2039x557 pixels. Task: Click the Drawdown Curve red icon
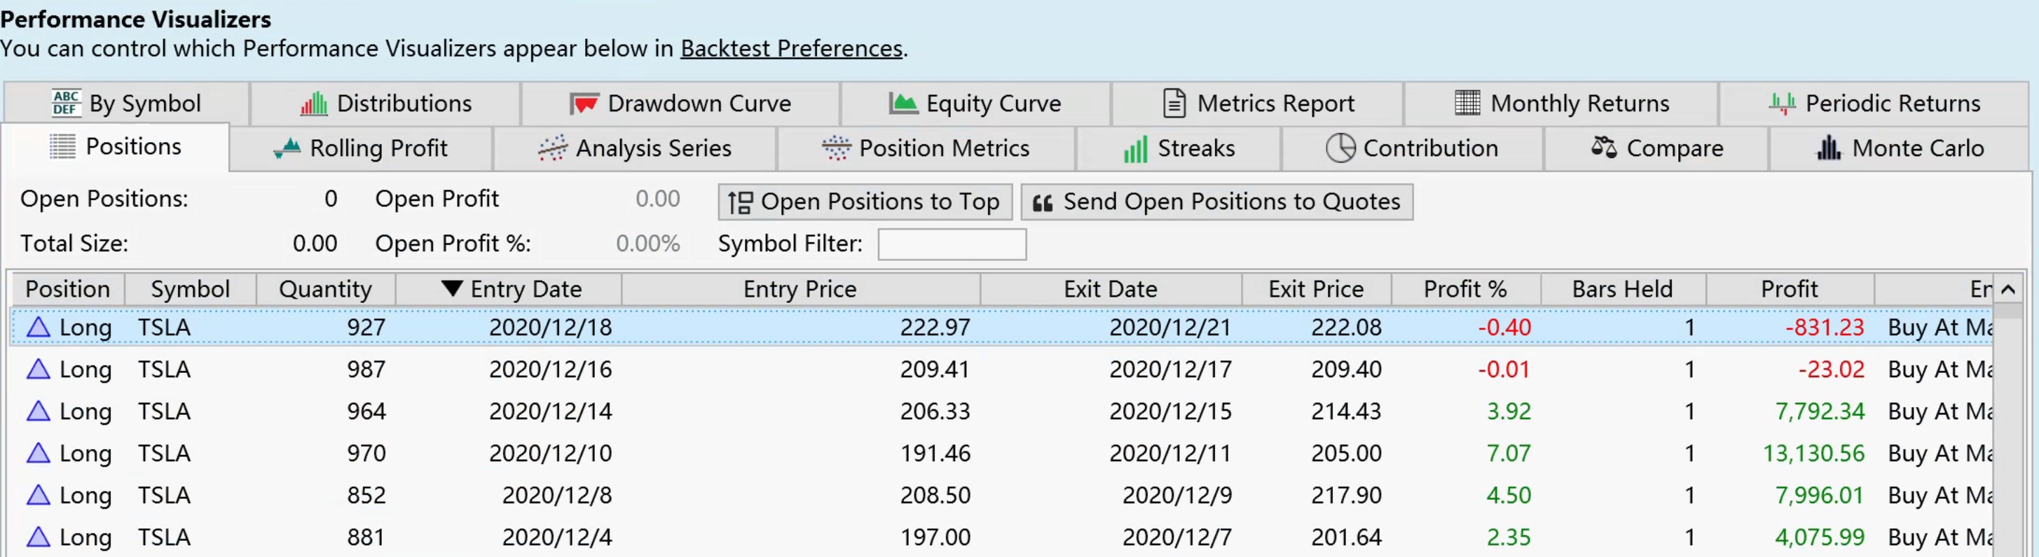pos(584,104)
